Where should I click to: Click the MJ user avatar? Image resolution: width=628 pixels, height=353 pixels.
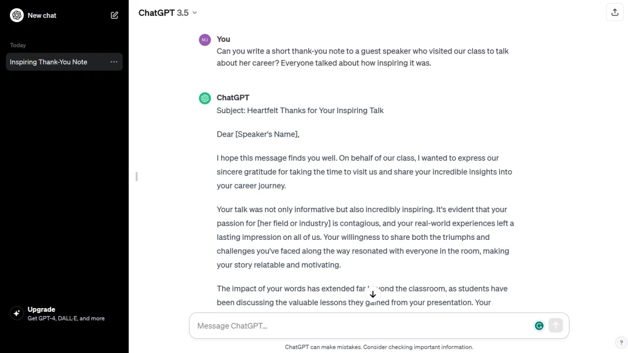point(204,39)
